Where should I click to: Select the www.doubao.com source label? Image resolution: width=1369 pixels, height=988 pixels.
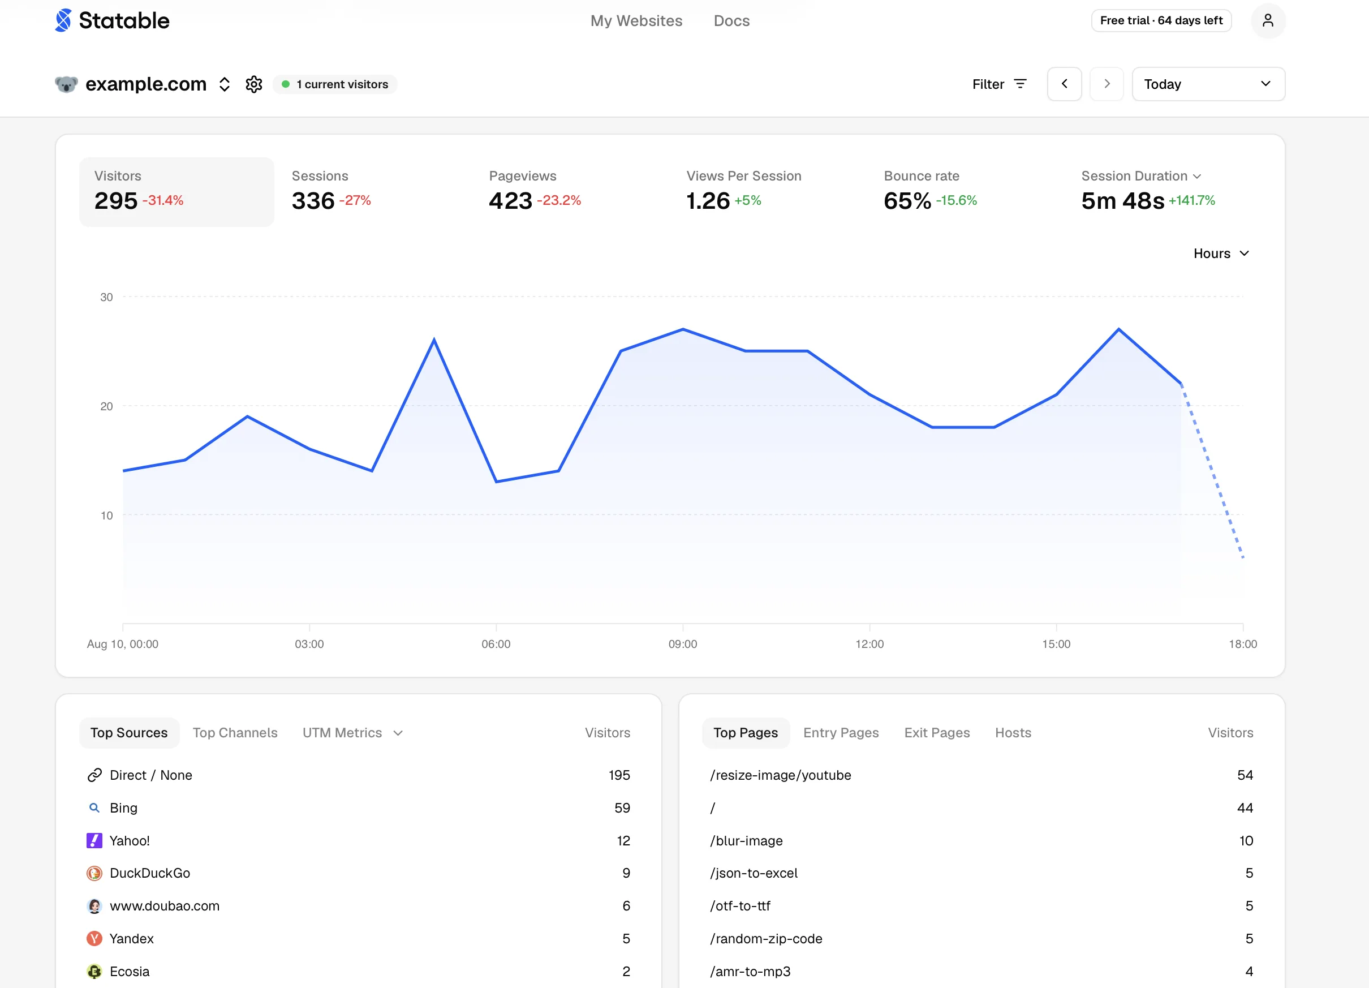coord(165,906)
